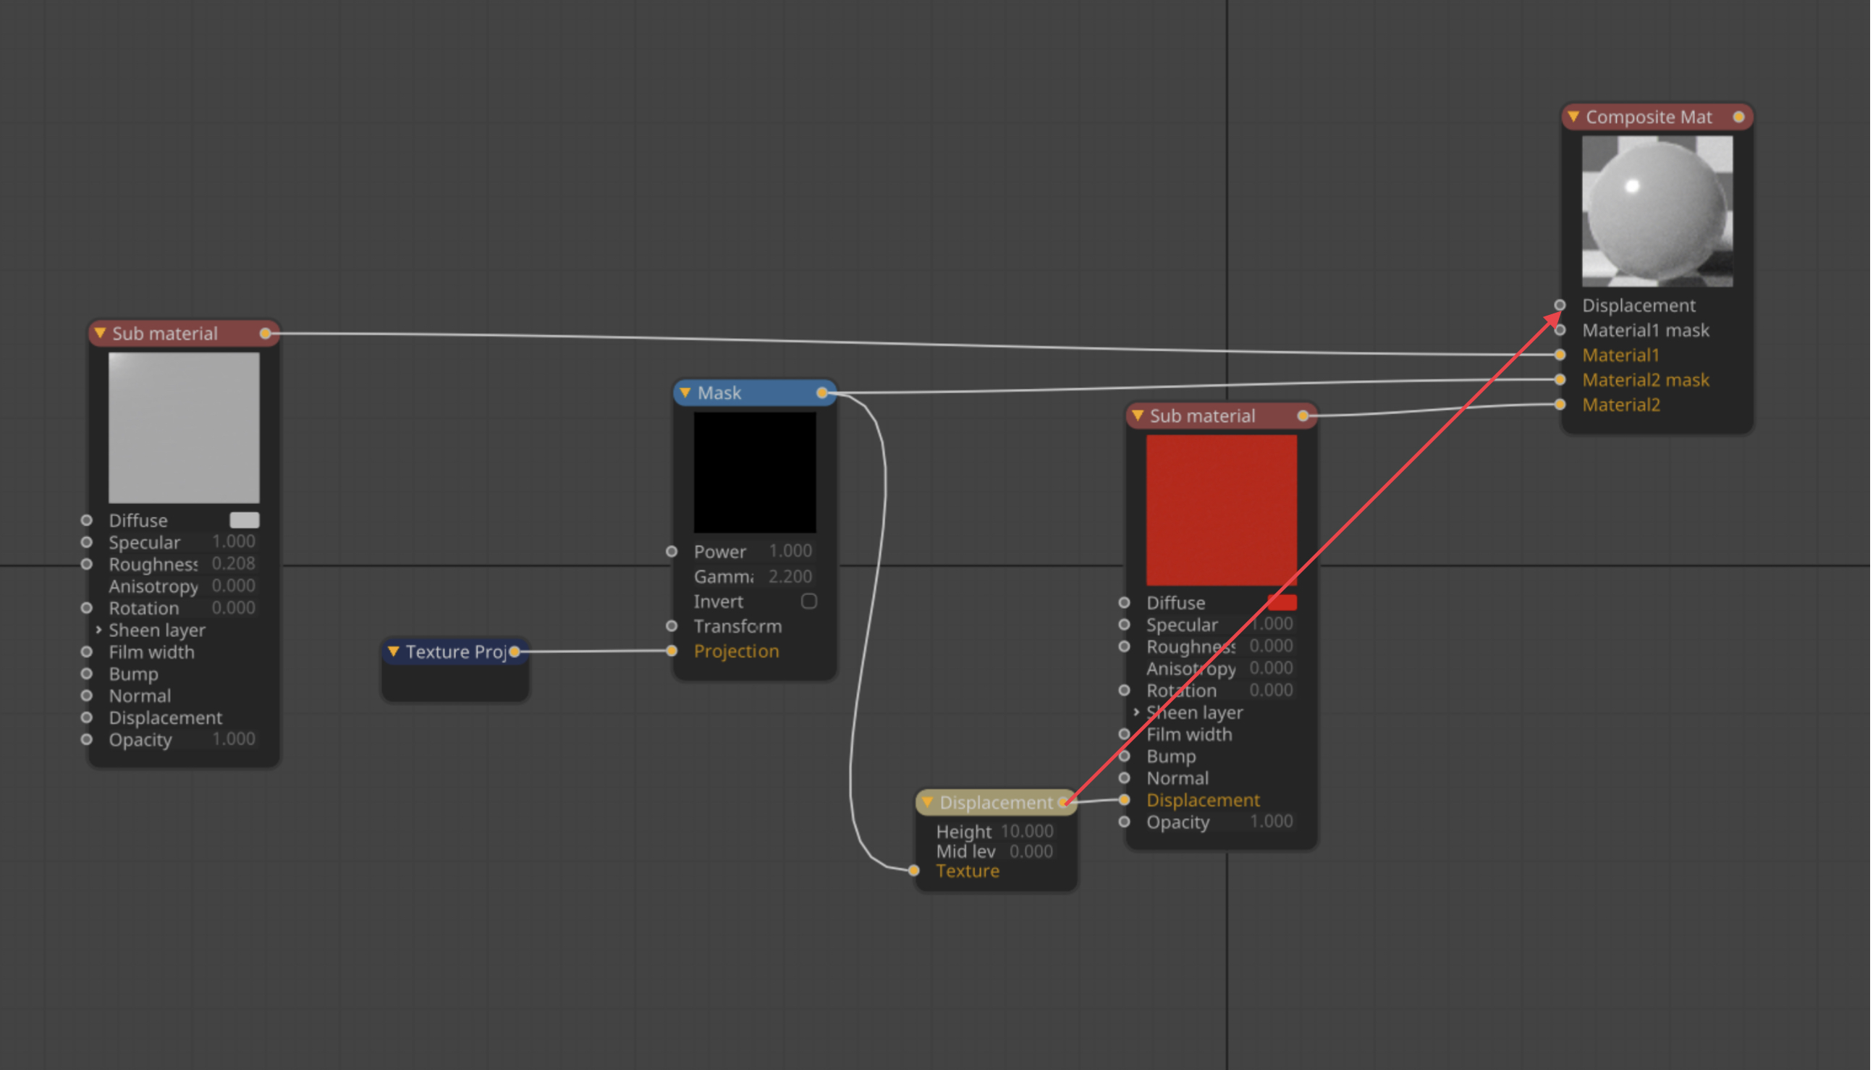Screen dimensions: 1873x1070
Task: Collapse the Mask node with its triangle
Action: pyautogui.click(x=685, y=392)
